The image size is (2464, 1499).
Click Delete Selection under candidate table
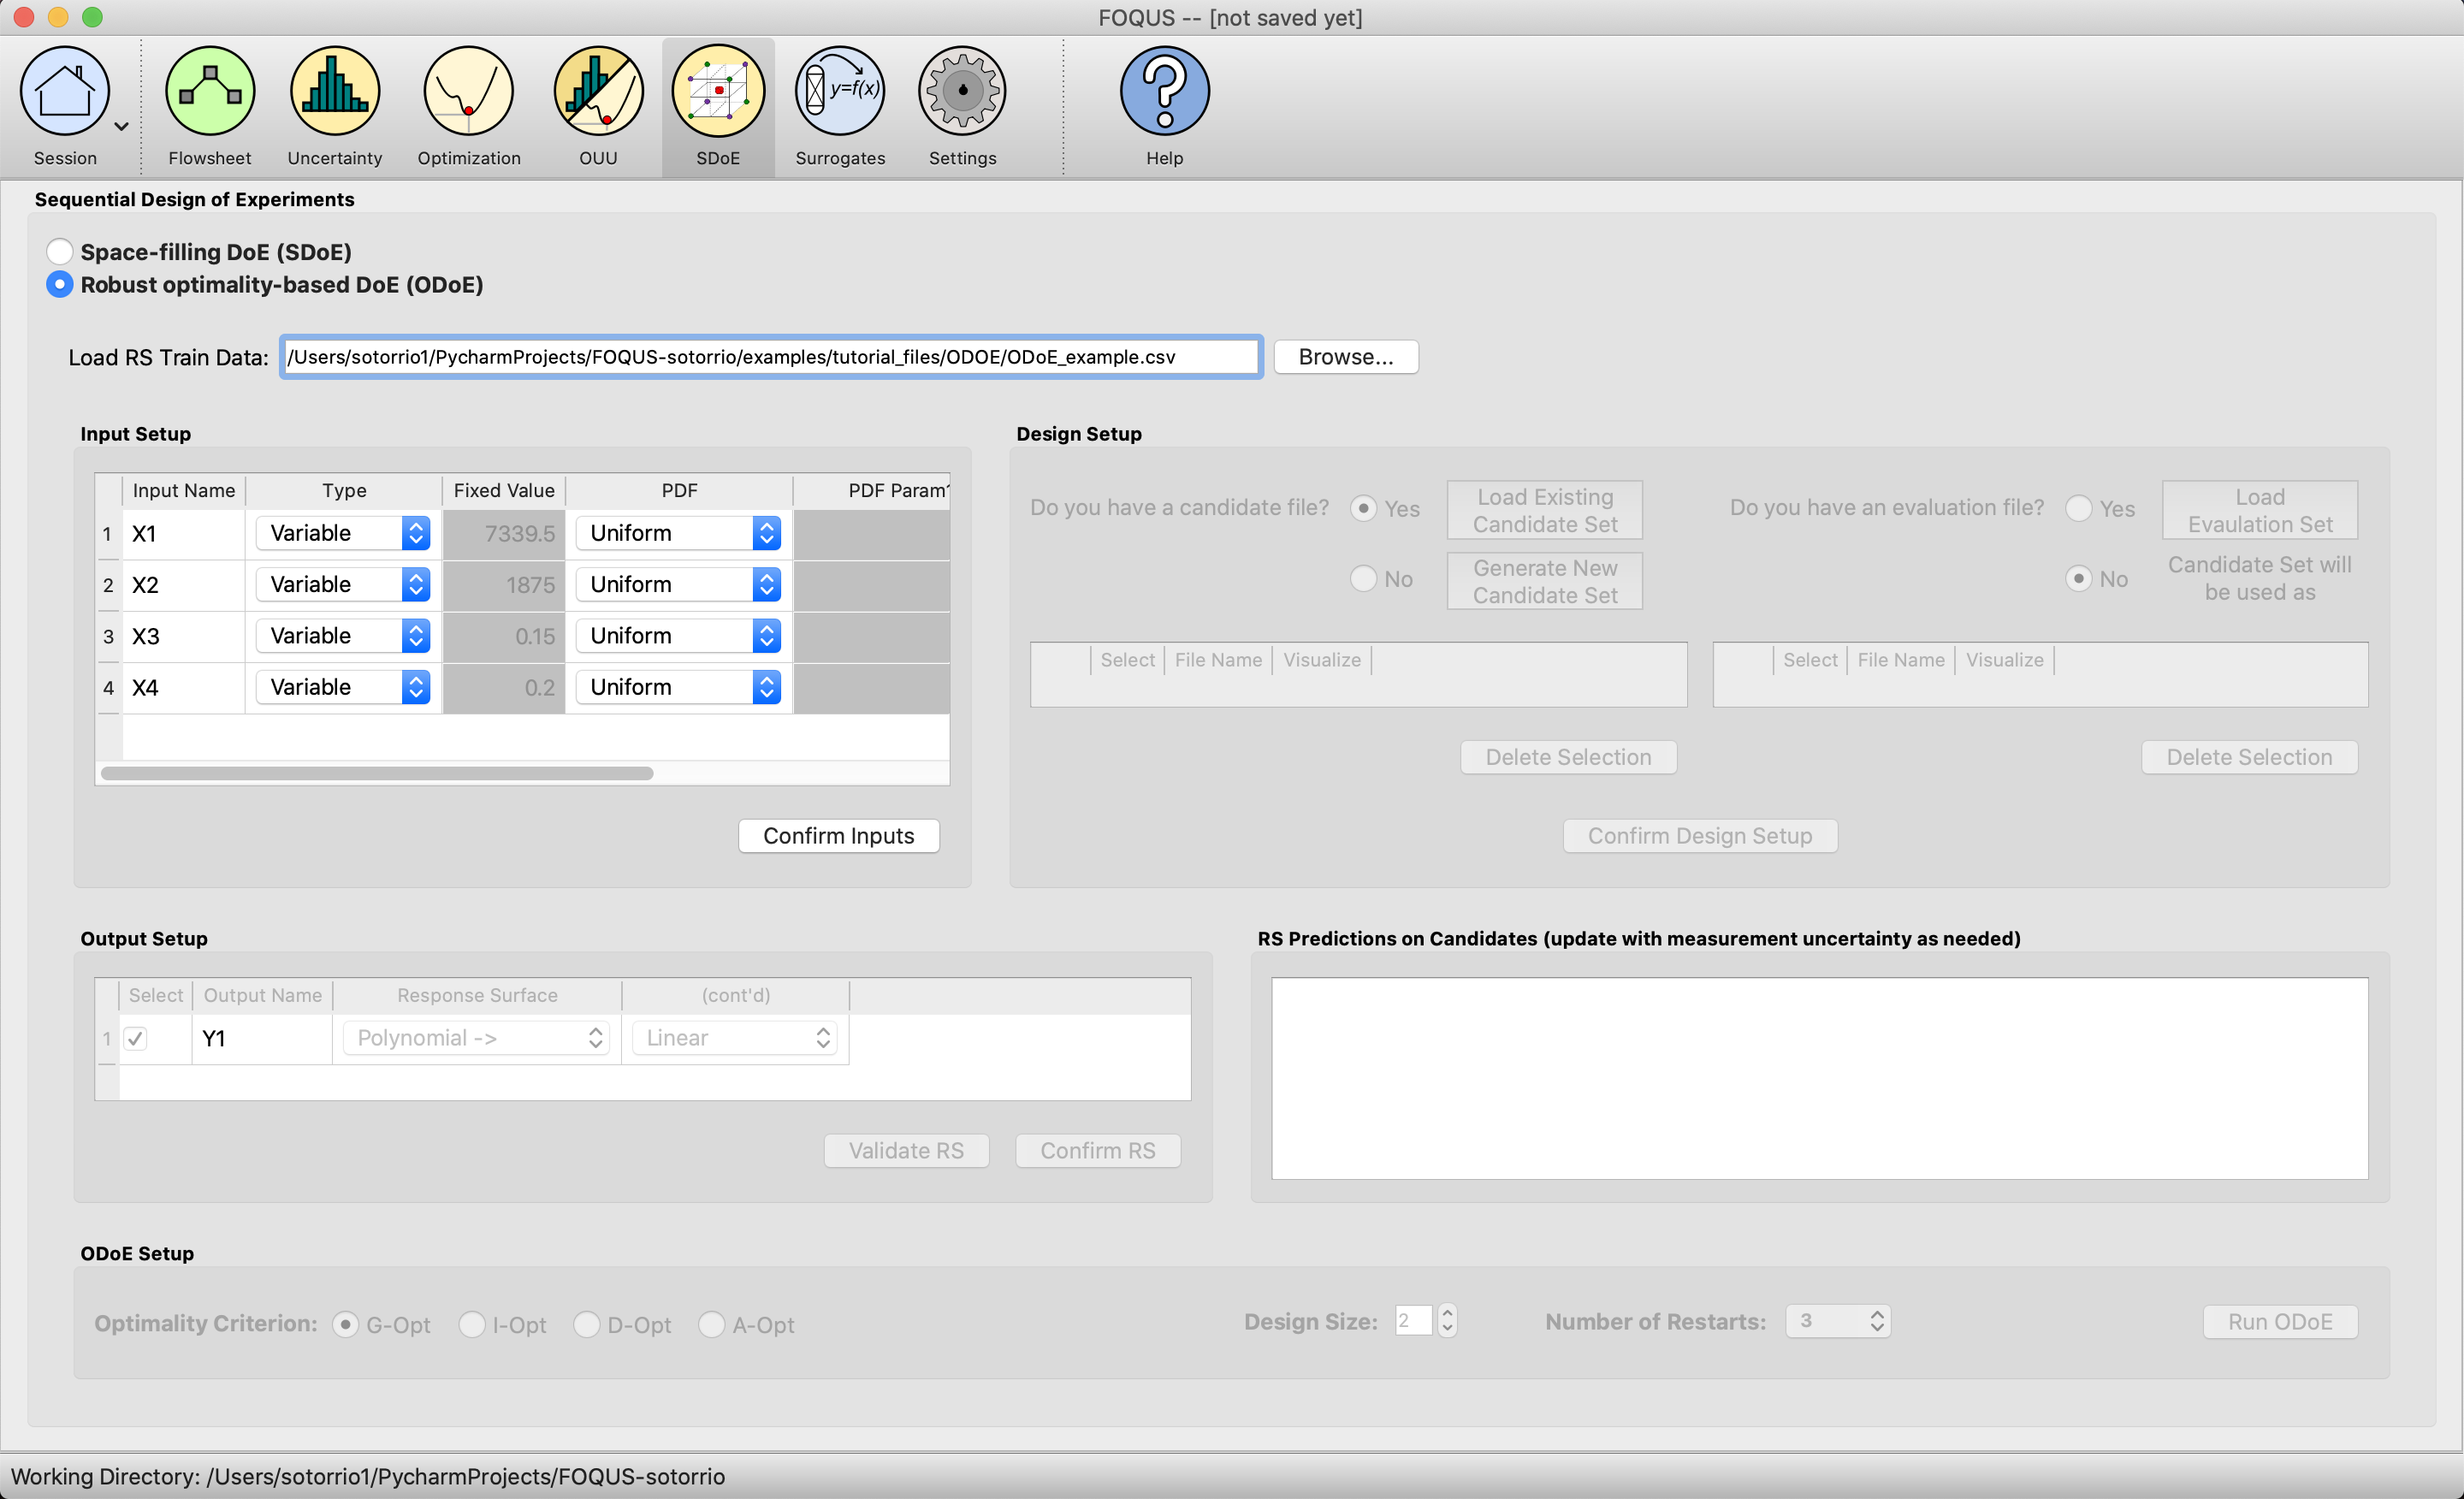click(1568, 757)
